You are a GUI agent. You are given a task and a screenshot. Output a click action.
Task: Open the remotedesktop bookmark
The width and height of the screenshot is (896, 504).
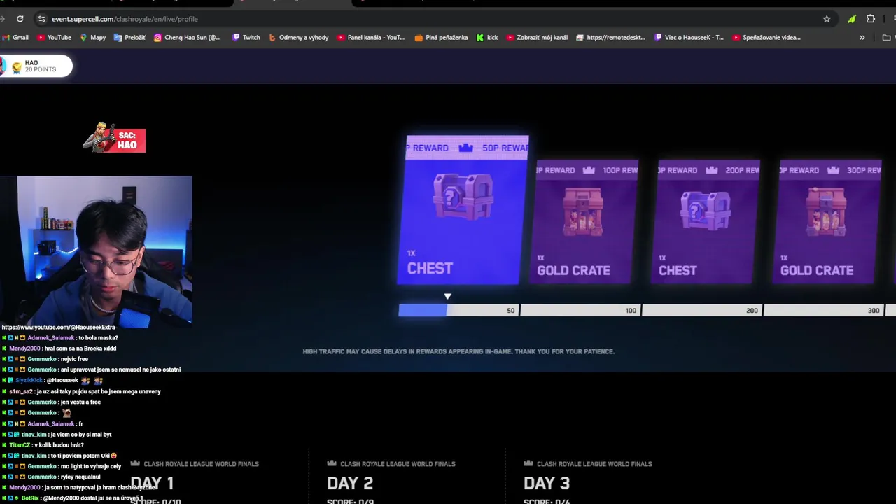610,38
